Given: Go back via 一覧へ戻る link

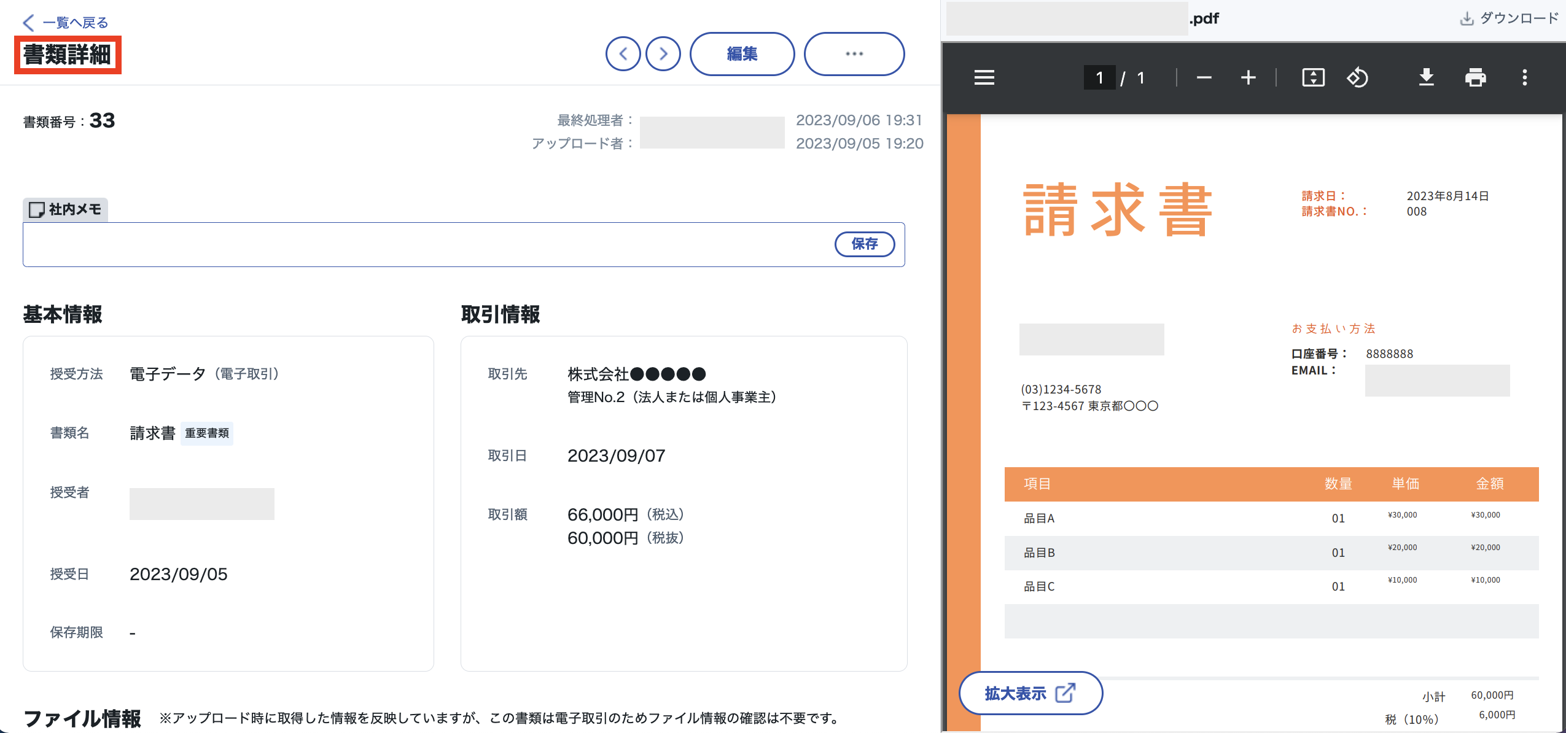Looking at the screenshot, I should coord(65,23).
